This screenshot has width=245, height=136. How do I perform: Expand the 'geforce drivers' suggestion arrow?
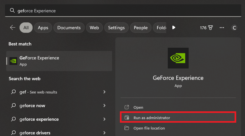104,132
